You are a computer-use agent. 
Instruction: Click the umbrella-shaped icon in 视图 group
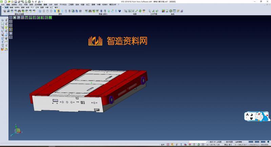(144, 11)
